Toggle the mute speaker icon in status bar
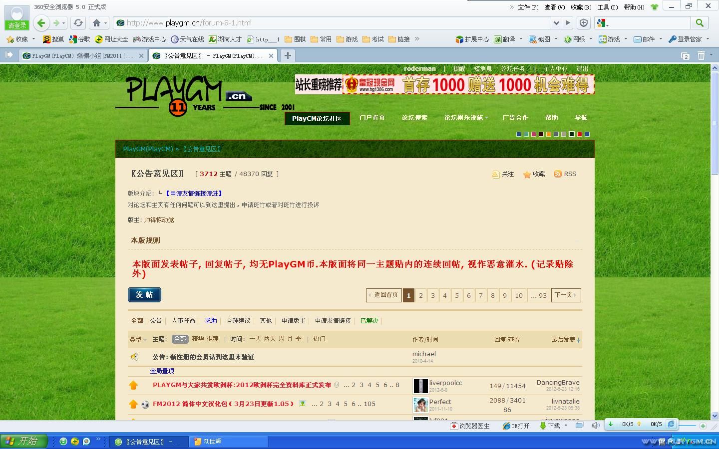Image resolution: width=719 pixels, height=449 pixels. [x=596, y=426]
